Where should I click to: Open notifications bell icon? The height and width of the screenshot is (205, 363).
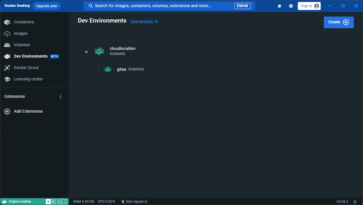pos(355,202)
